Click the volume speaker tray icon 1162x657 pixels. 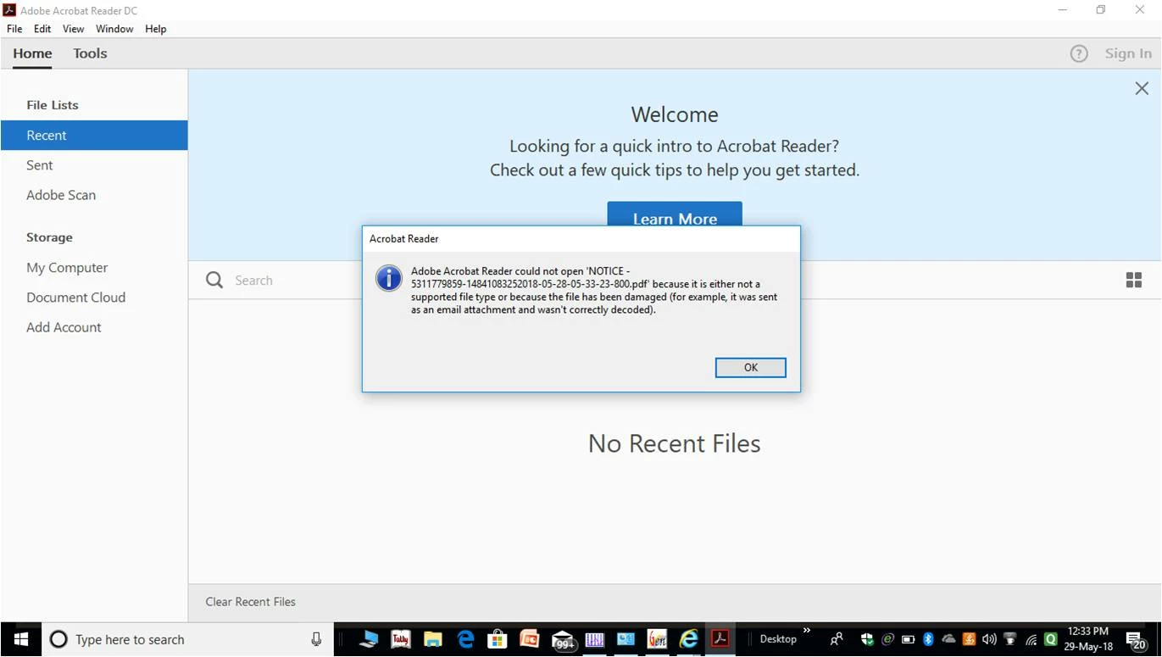989,639
